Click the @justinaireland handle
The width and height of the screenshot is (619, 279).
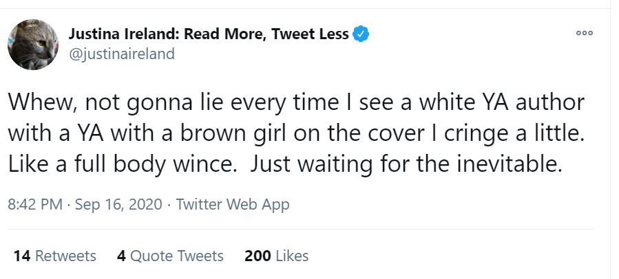(x=121, y=54)
